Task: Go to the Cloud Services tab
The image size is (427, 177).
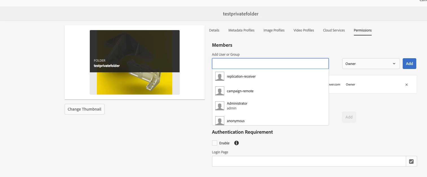Action: click(x=334, y=30)
